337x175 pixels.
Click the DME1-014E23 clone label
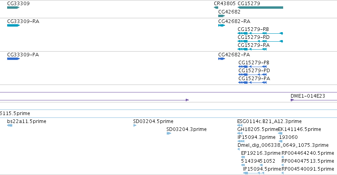(308, 96)
